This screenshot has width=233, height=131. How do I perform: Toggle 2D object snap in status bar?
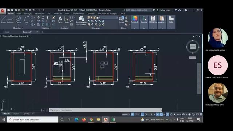tap(161, 114)
